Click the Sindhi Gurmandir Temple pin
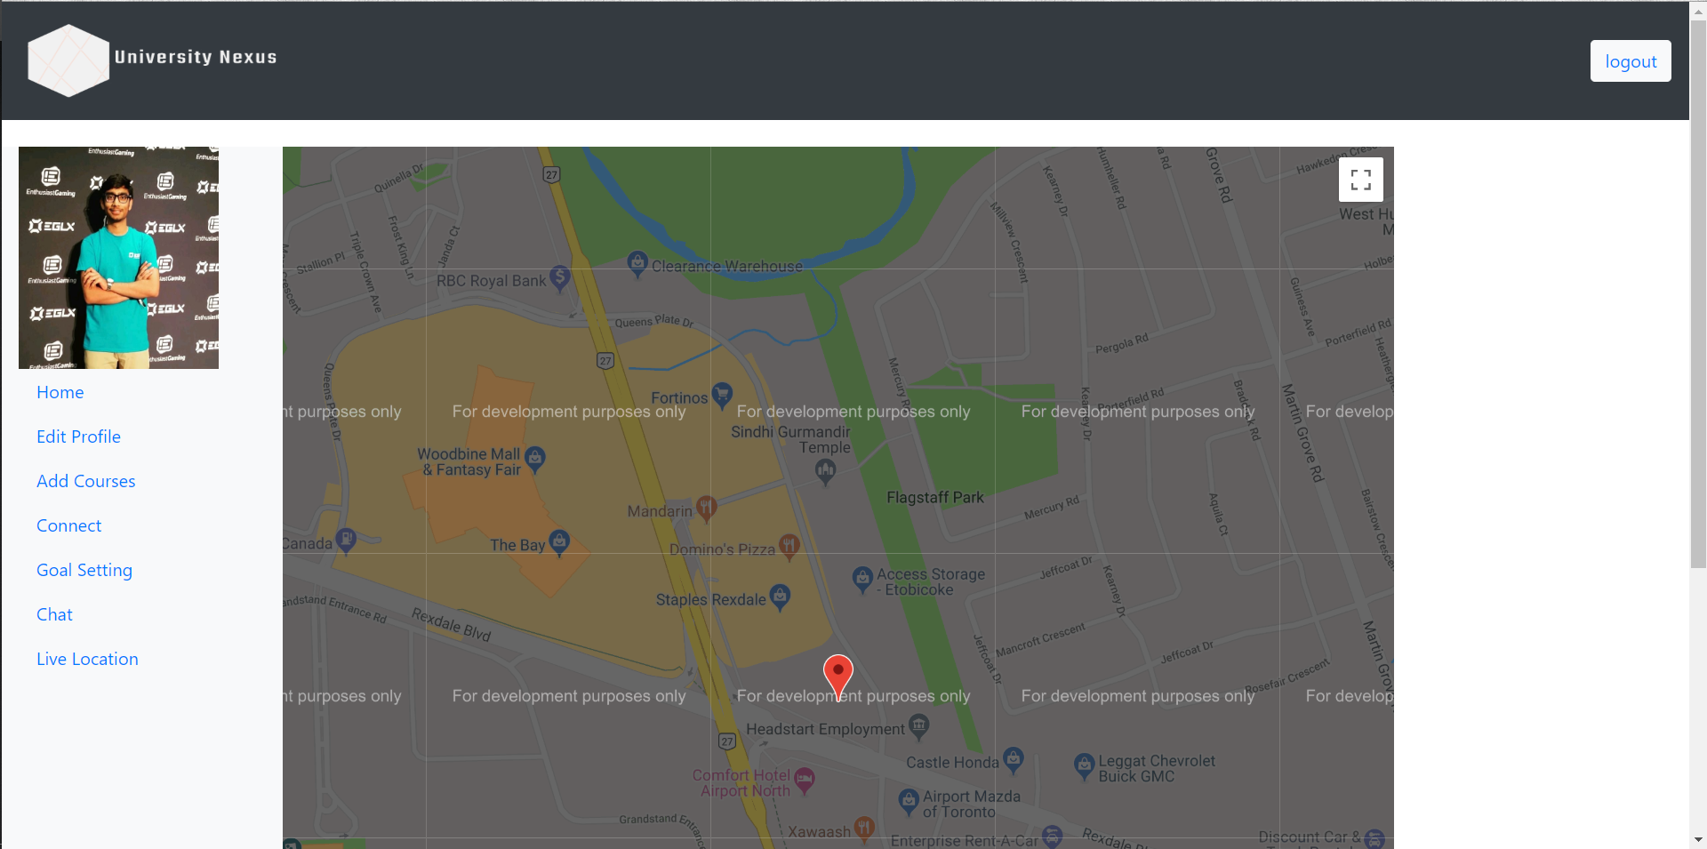Screen dimensions: 1707x849 (825, 472)
